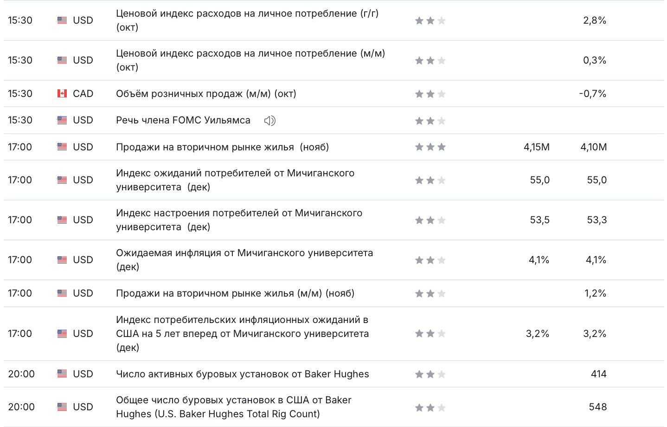The image size is (667, 427).
Task: Click the Canadian flag icon next to CAD
Action: [62, 94]
